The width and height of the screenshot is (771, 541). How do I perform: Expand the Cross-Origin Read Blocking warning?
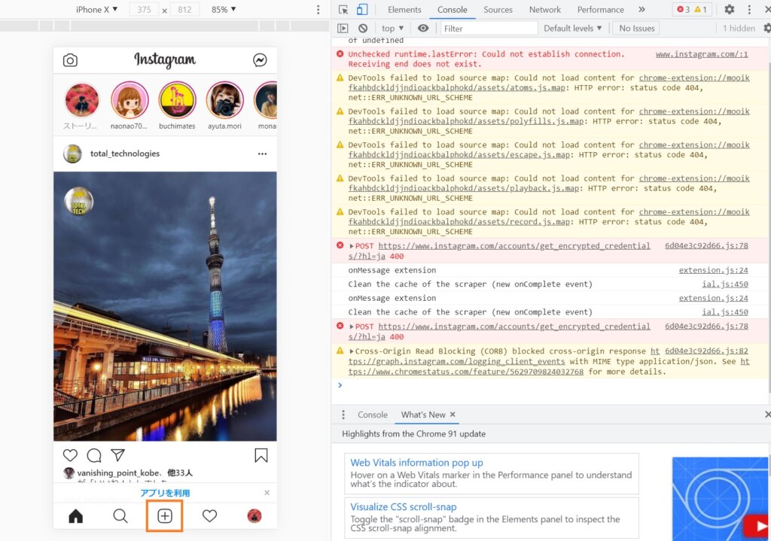352,351
